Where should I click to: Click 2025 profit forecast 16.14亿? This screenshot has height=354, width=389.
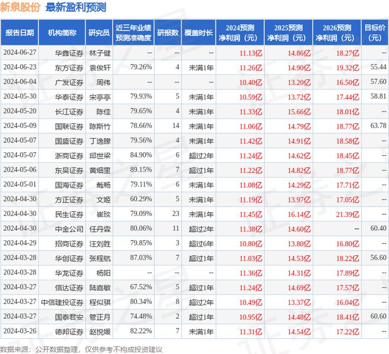299,214
